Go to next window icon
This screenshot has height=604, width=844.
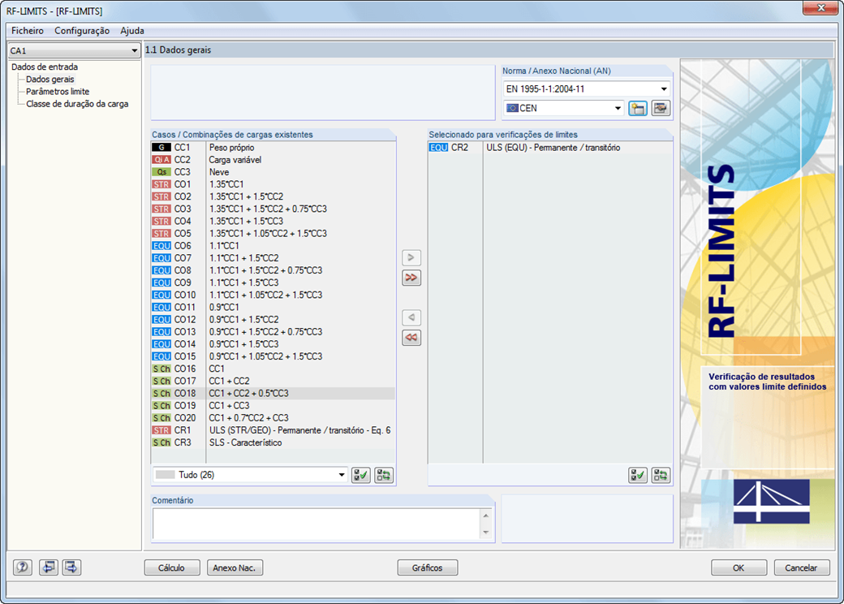click(71, 567)
